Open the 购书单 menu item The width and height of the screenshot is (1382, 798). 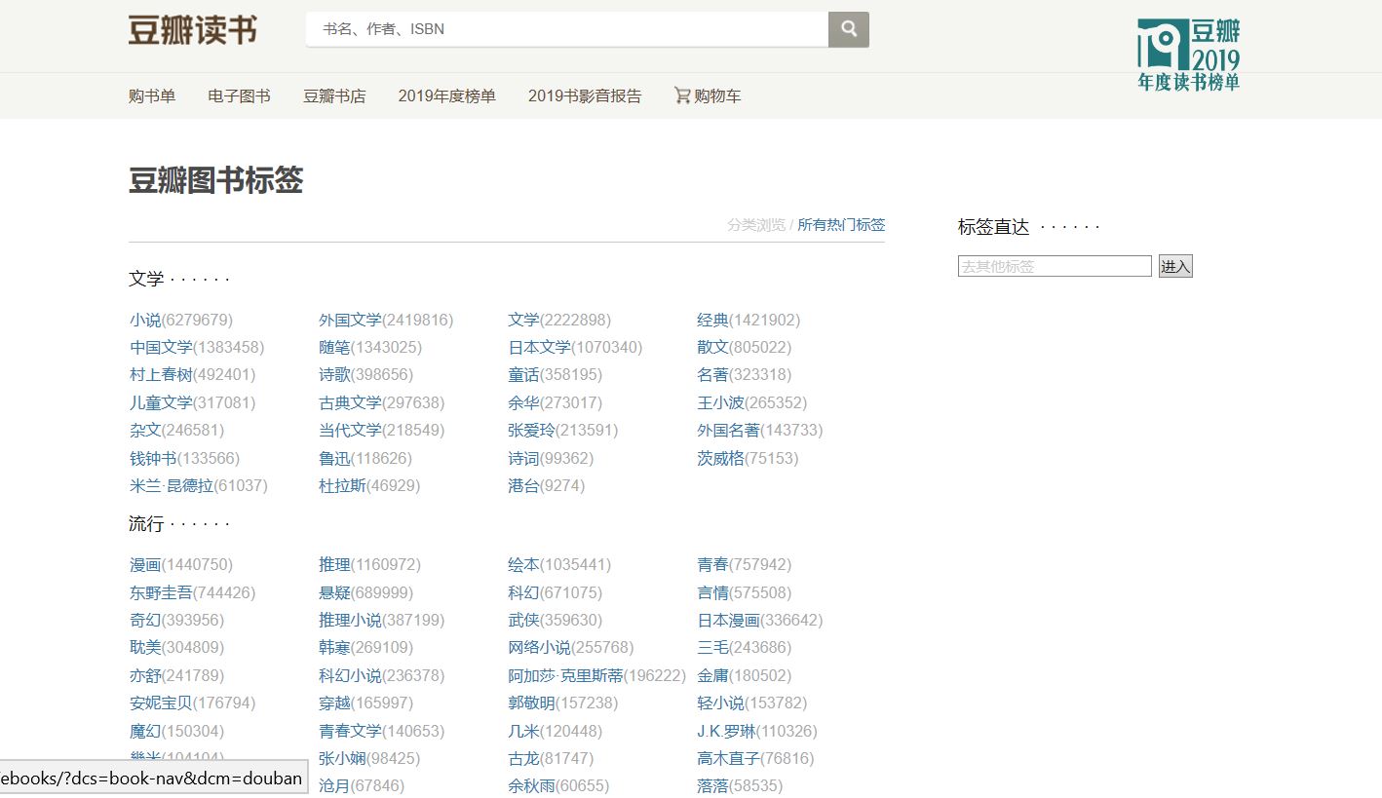pyautogui.click(x=152, y=95)
